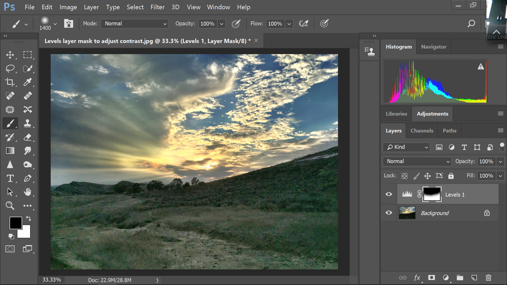
Task: Open the Search magnifier in options bar
Action: (x=471, y=23)
